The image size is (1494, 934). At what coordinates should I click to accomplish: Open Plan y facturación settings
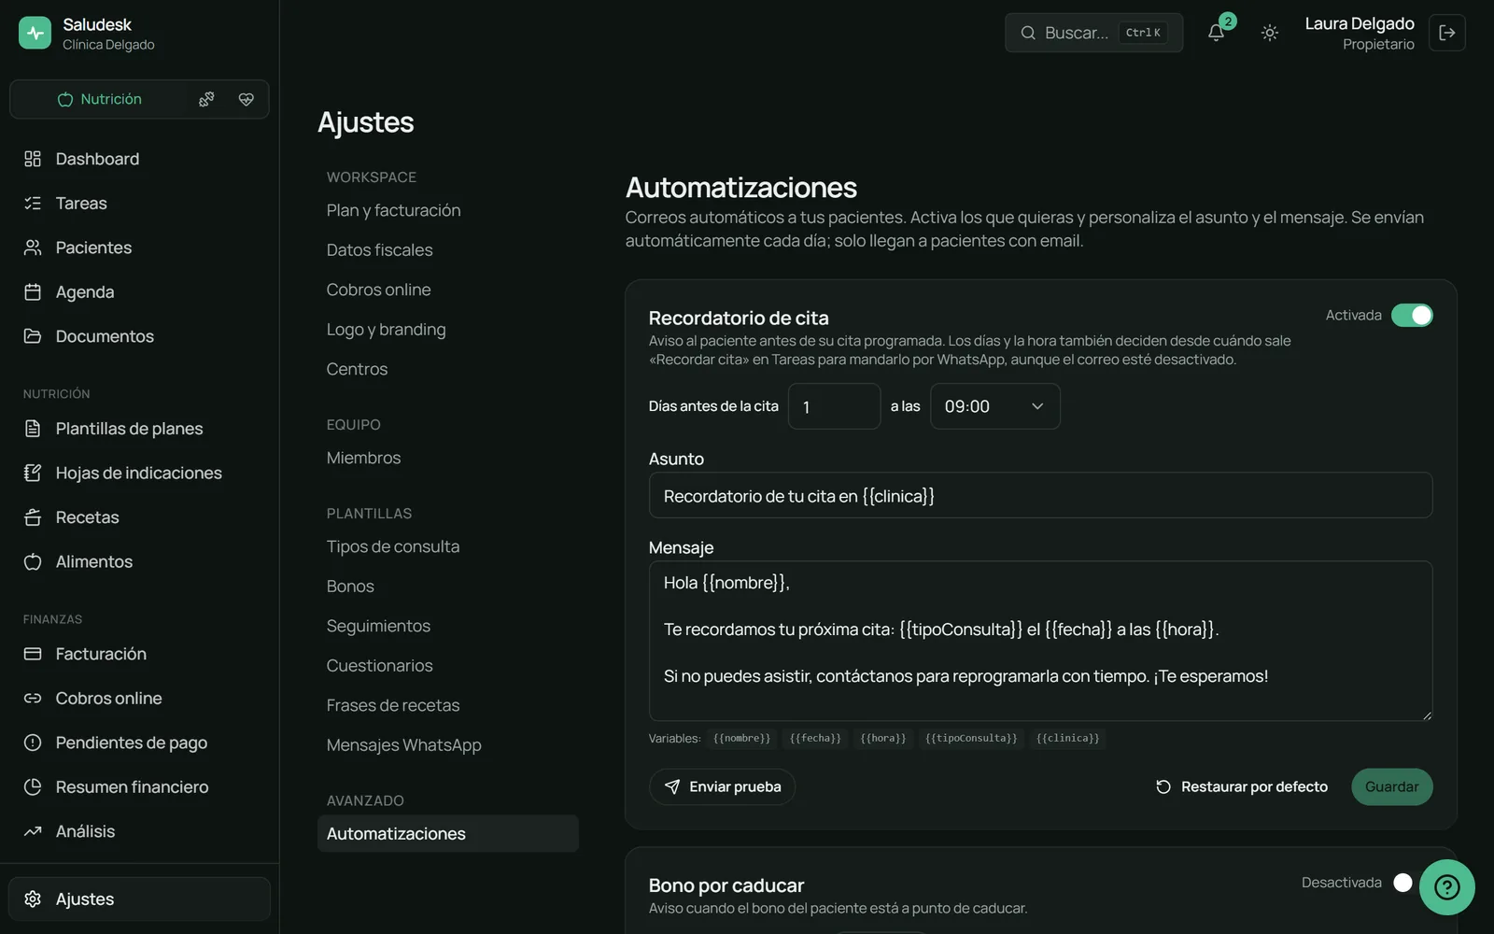393,210
